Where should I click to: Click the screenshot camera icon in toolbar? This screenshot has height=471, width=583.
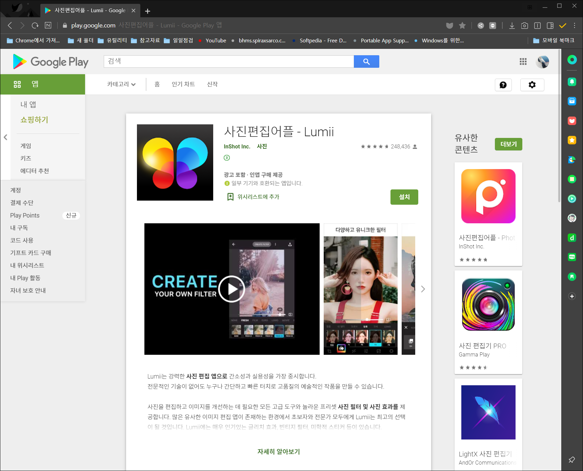point(524,25)
